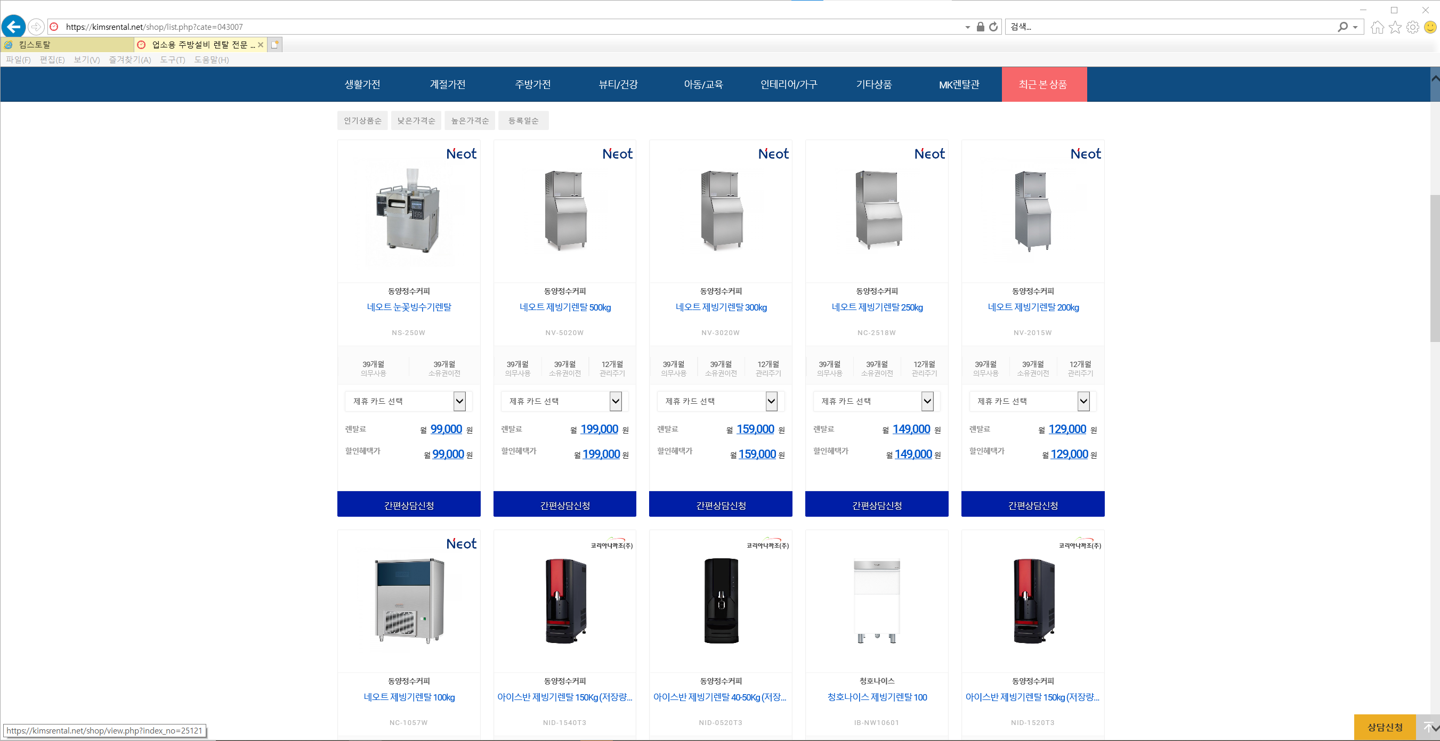Click the NID-0520T3 black ice dispenser image
The image size is (1440, 741).
click(x=721, y=601)
